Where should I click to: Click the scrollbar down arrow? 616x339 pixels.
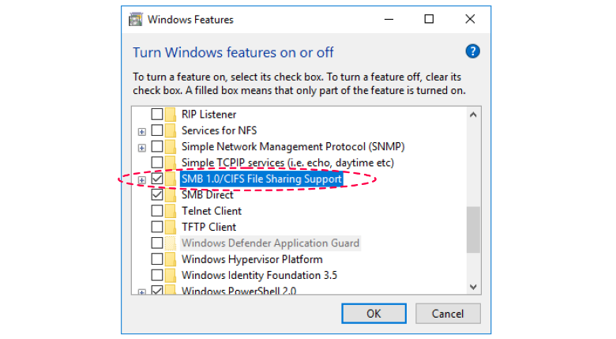(473, 287)
